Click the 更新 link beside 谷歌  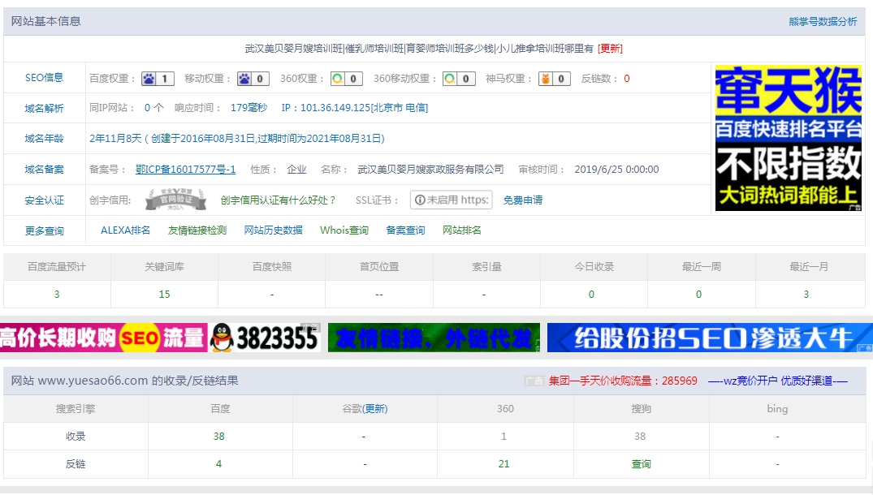coord(375,409)
